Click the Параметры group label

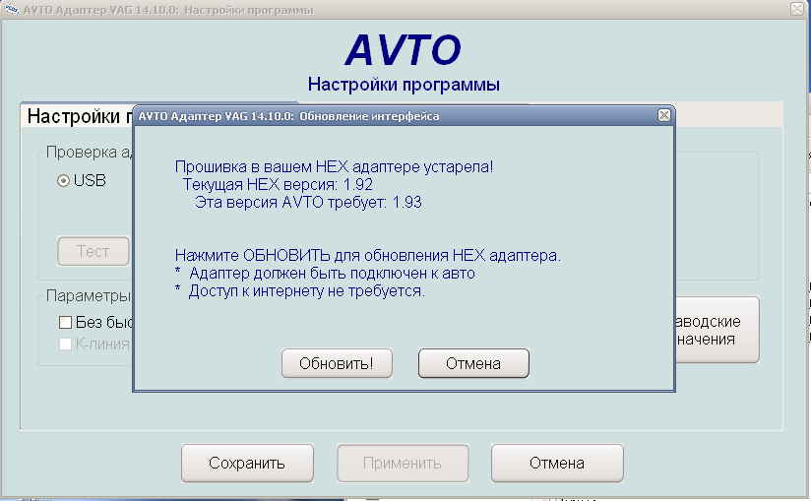89,295
